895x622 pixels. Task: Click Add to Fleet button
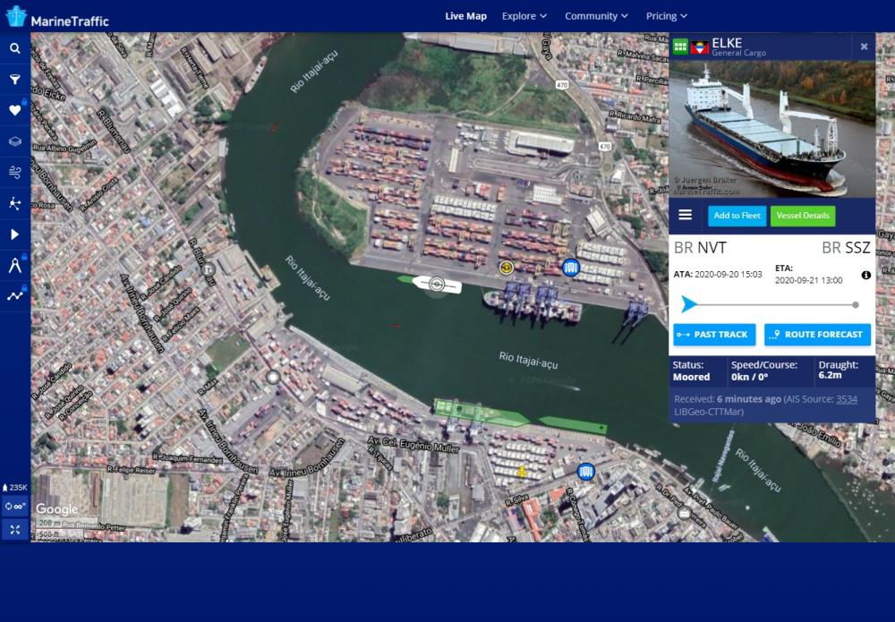tap(737, 216)
